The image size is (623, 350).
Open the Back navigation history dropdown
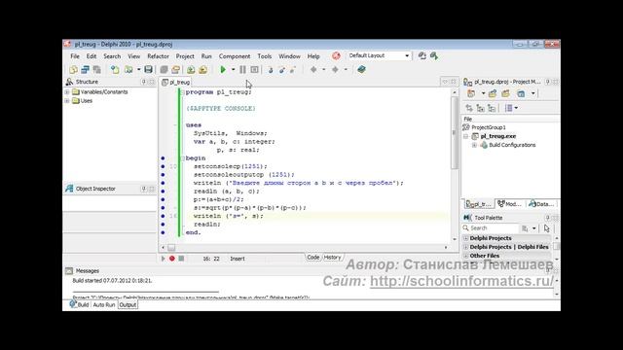[324, 69]
